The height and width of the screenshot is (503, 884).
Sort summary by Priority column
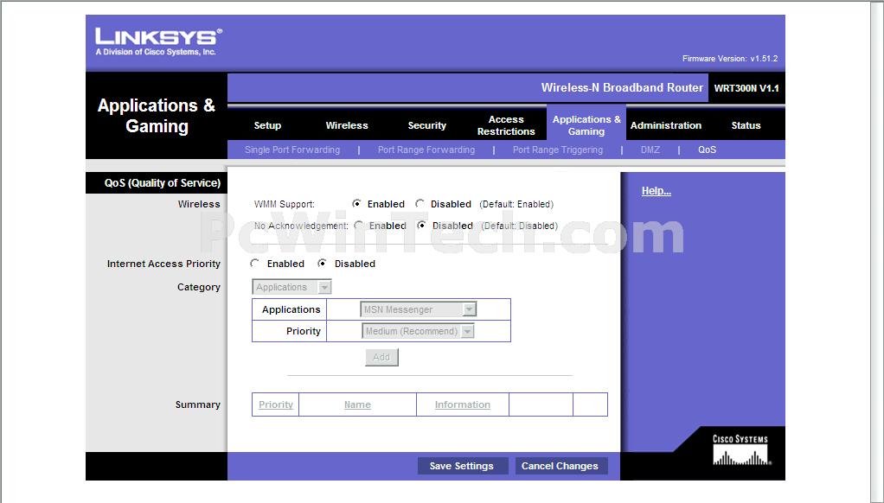click(x=276, y=404)
